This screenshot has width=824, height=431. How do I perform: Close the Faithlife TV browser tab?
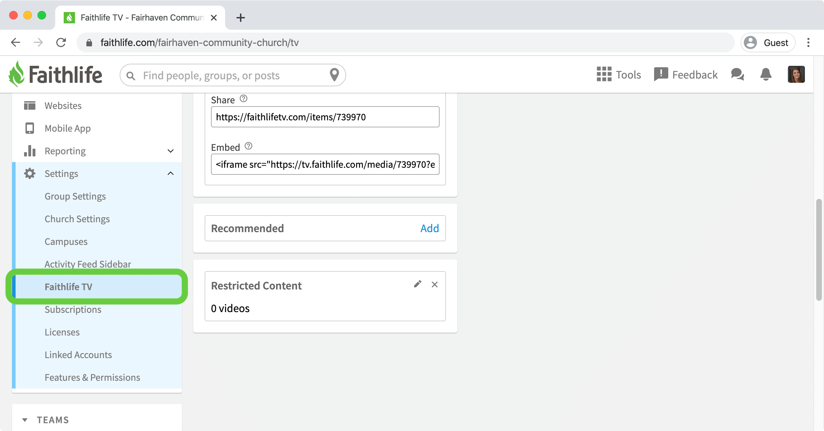(214, 18)
